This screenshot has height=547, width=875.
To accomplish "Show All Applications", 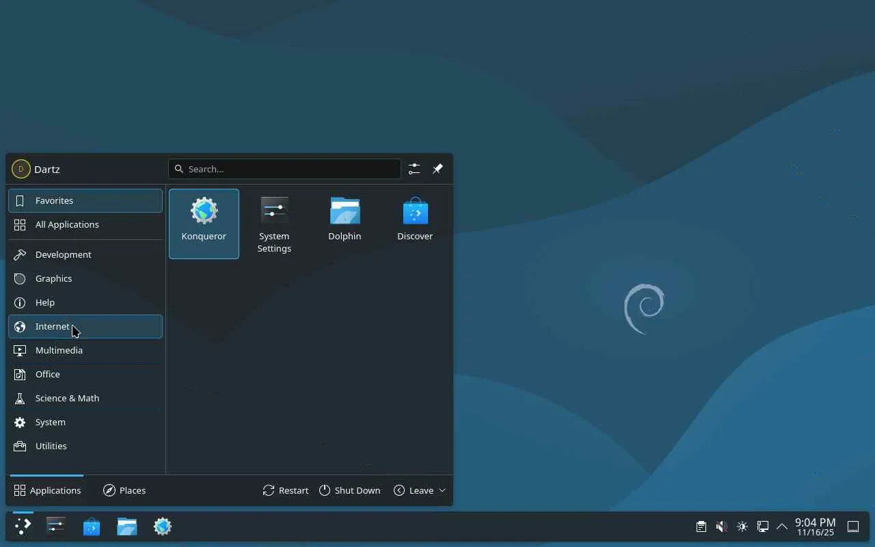I will pos(85,224).
